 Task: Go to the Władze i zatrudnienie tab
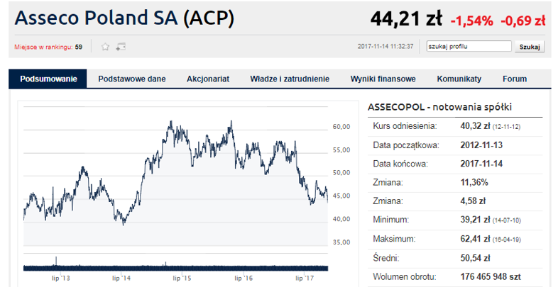(290, 79)
